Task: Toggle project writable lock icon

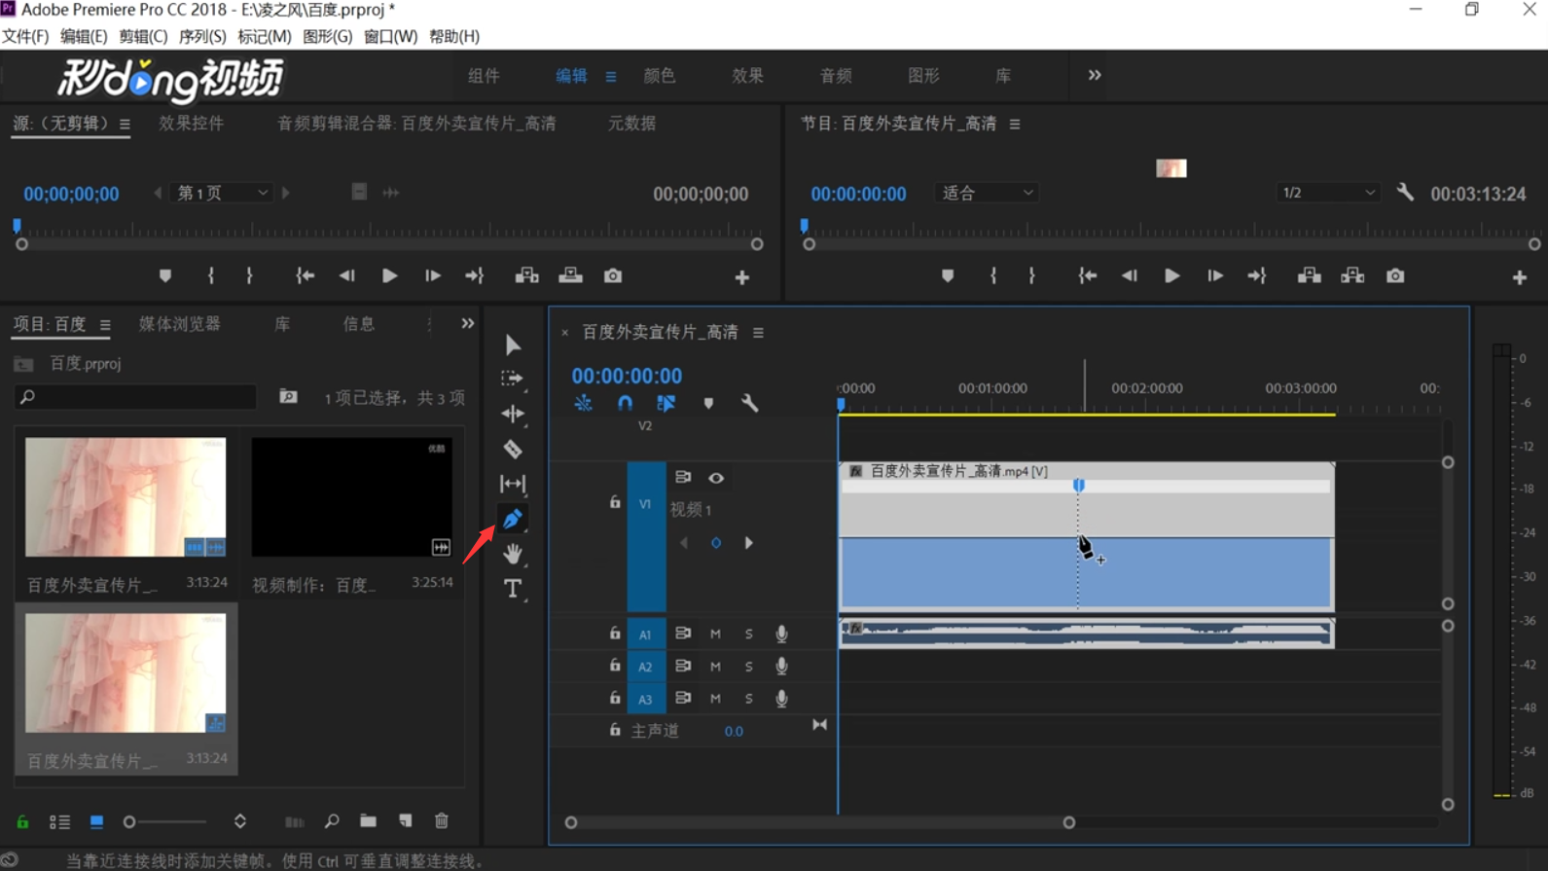Action: coord(22,821)
